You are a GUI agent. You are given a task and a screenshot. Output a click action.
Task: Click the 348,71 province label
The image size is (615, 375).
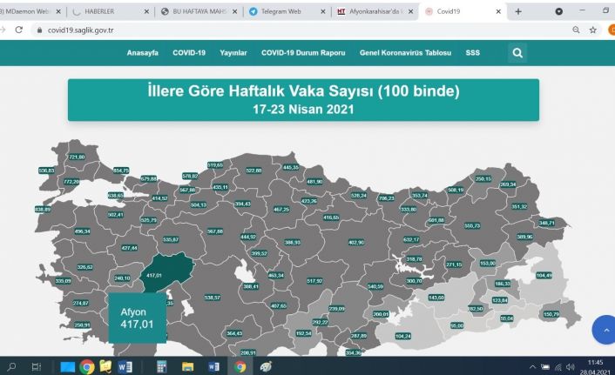pos(547,223)
